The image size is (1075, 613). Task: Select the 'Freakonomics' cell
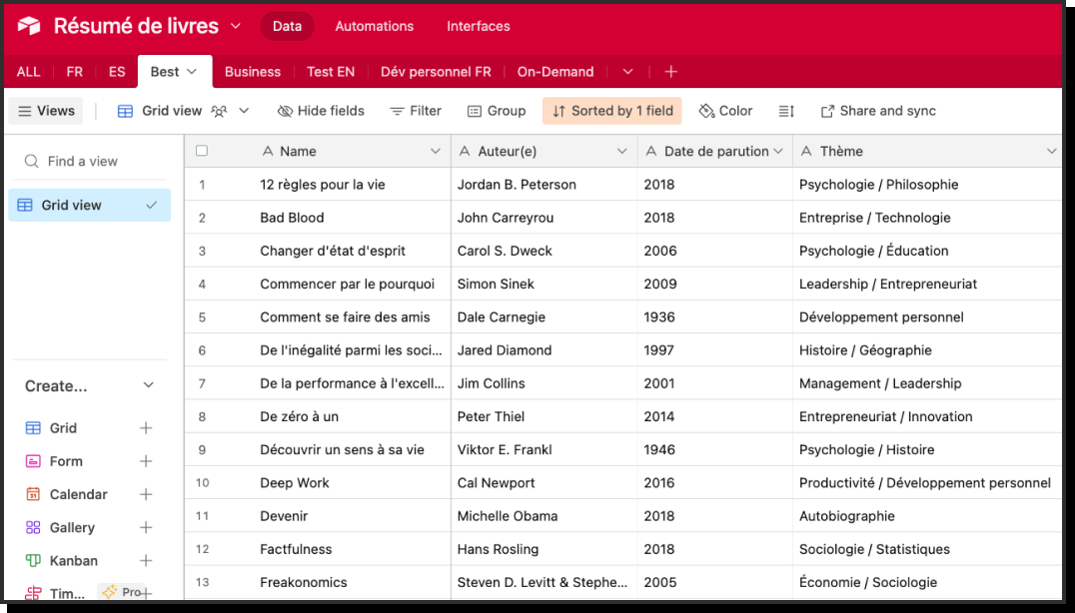point(353,583)
